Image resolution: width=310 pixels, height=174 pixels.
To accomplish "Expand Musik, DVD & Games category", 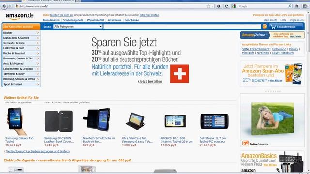I will tap(21, 38).
